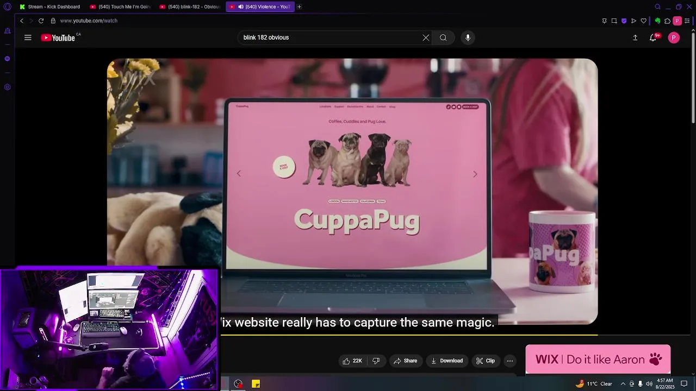Go forward in browser history
The image size is (696, 391).
(x=31, y=21)
